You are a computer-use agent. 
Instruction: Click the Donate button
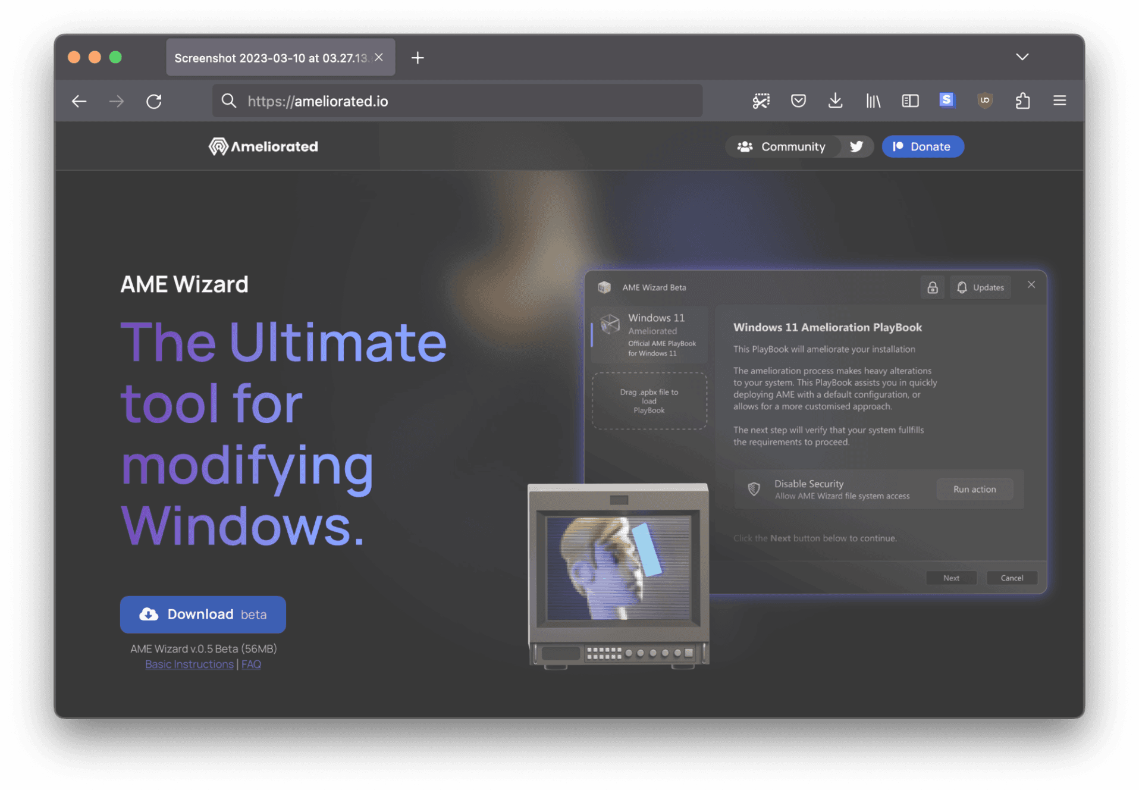coord(922,146)
